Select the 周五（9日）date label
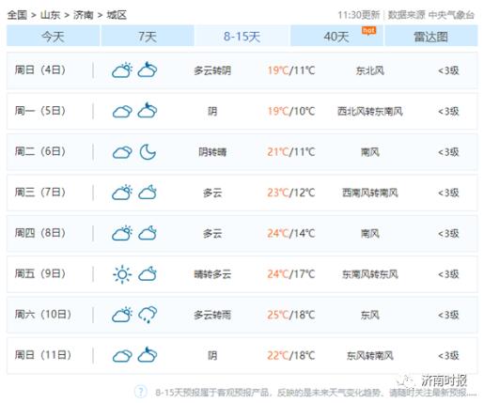The image size is (484, 403). tap(40, 273)
